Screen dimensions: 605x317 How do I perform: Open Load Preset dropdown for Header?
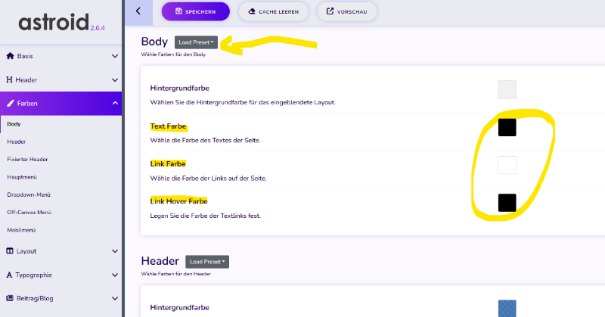click(207, 262)
